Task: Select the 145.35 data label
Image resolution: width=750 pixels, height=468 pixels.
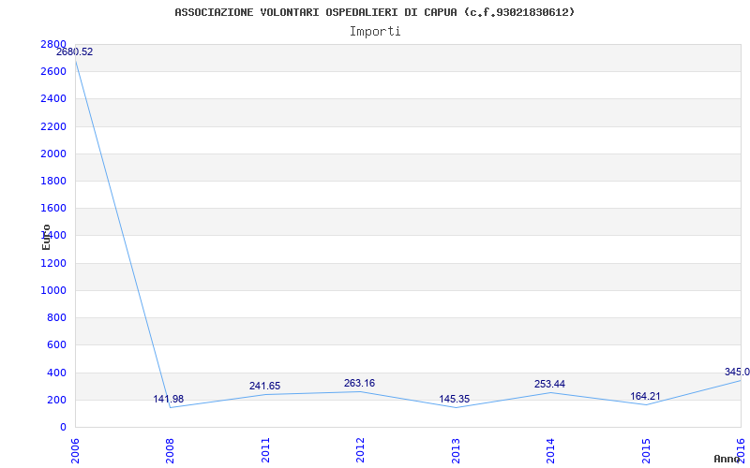Action: pyautogui.click(x=455, y=400)
